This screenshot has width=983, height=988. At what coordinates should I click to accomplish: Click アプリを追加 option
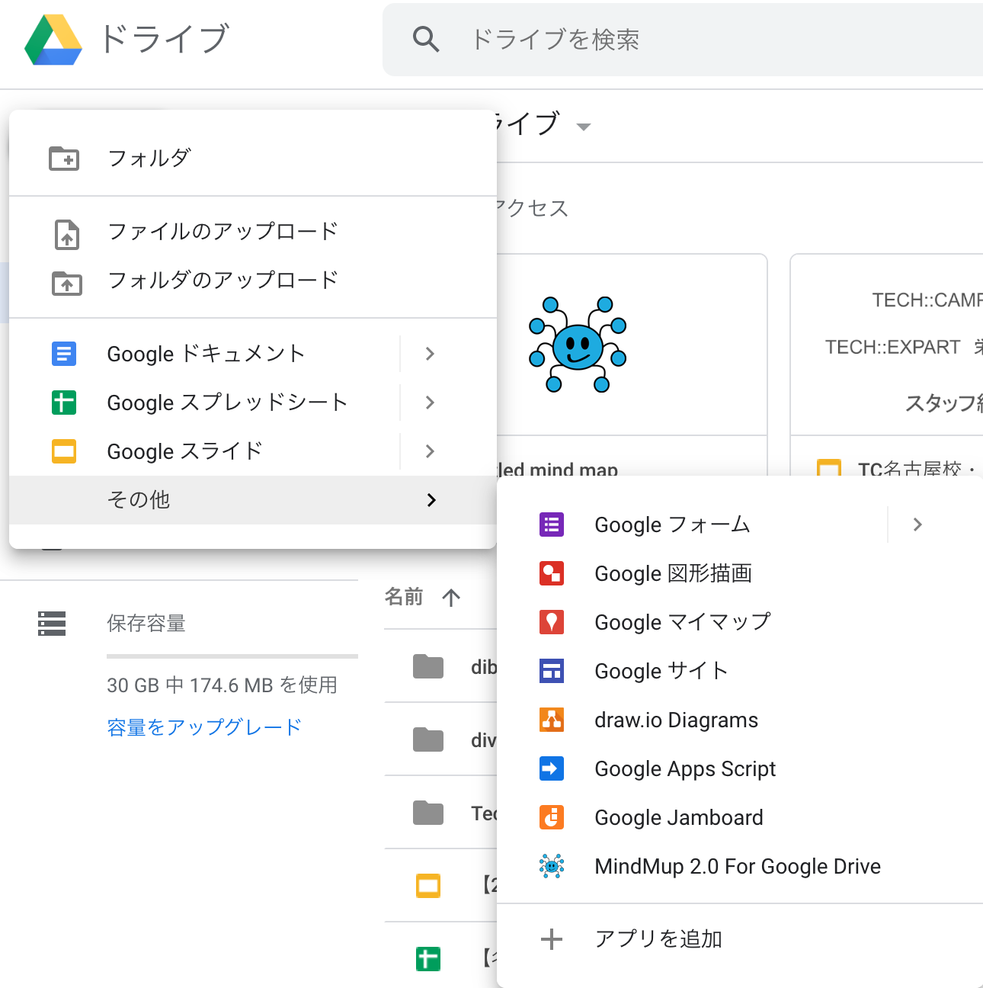click(658, 939)
